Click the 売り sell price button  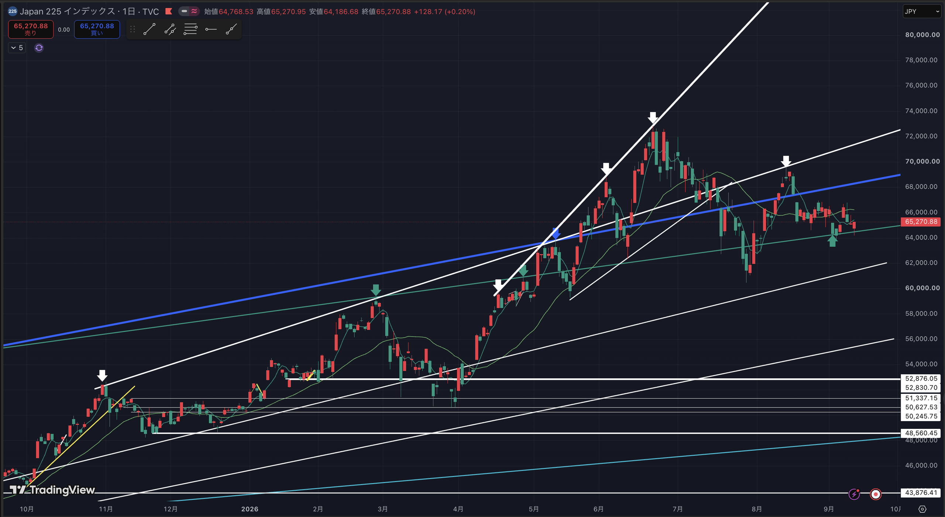[x=31, y=29]
